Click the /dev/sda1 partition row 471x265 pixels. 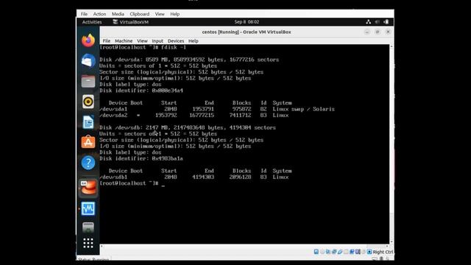217,109
